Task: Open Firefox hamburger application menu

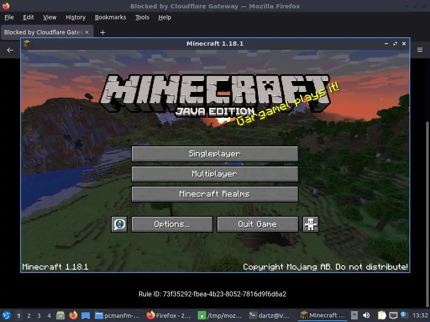Action: click(x=420, y=50)
